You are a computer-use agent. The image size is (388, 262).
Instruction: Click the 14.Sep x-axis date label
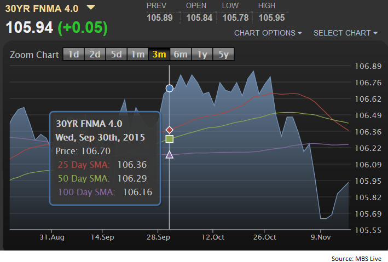[102, 237]
